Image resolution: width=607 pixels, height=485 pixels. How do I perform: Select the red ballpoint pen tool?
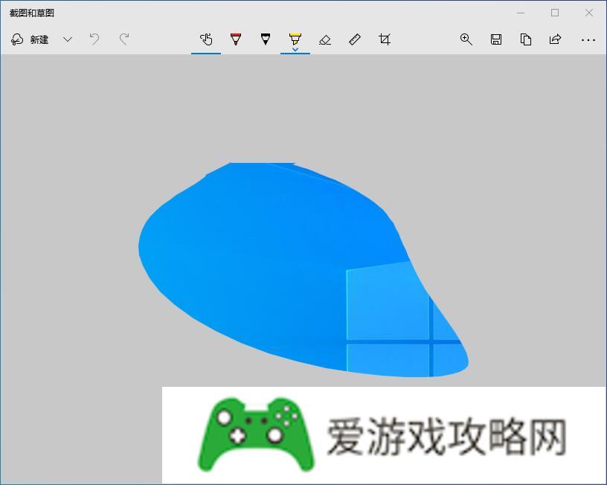[236, 39]
